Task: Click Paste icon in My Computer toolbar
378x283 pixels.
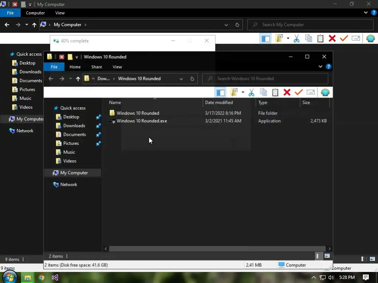Action: click(320, 38)
